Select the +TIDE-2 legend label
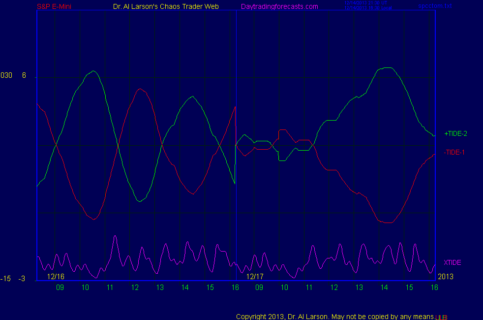 (455, 133)
